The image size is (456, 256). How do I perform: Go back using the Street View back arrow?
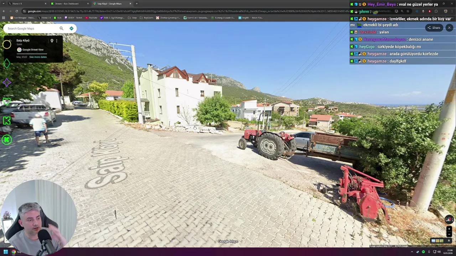click(10, 41)
